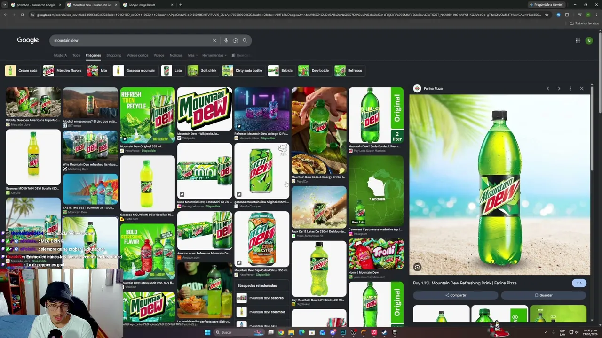Open the Videos cortos tab
The image size is (602, 338).
pyautogui.click(x=137, y=55)
